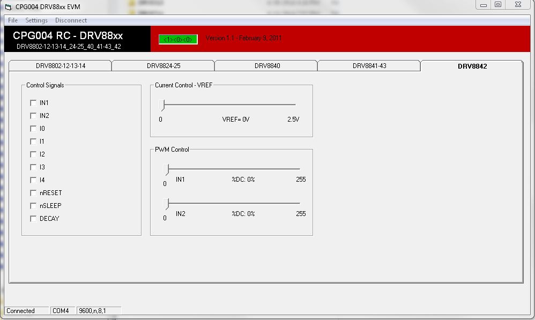Click the COM4 status bar entry
This screenshot has height=320, width=535.
[x=62, y=311]
